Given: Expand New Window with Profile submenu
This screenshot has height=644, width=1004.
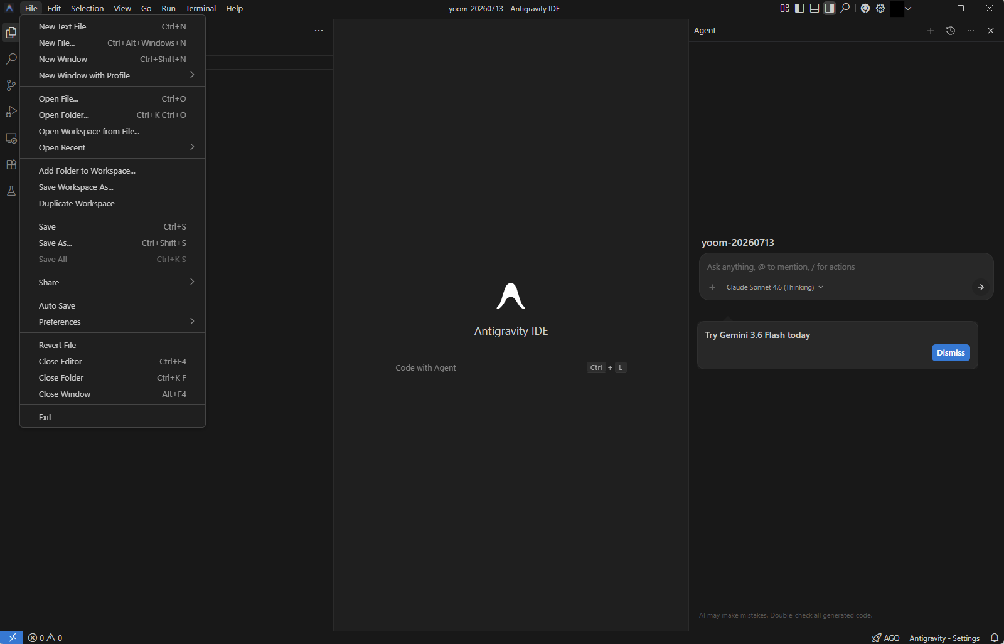Looking at the screenshot, I should coord(113,75).
